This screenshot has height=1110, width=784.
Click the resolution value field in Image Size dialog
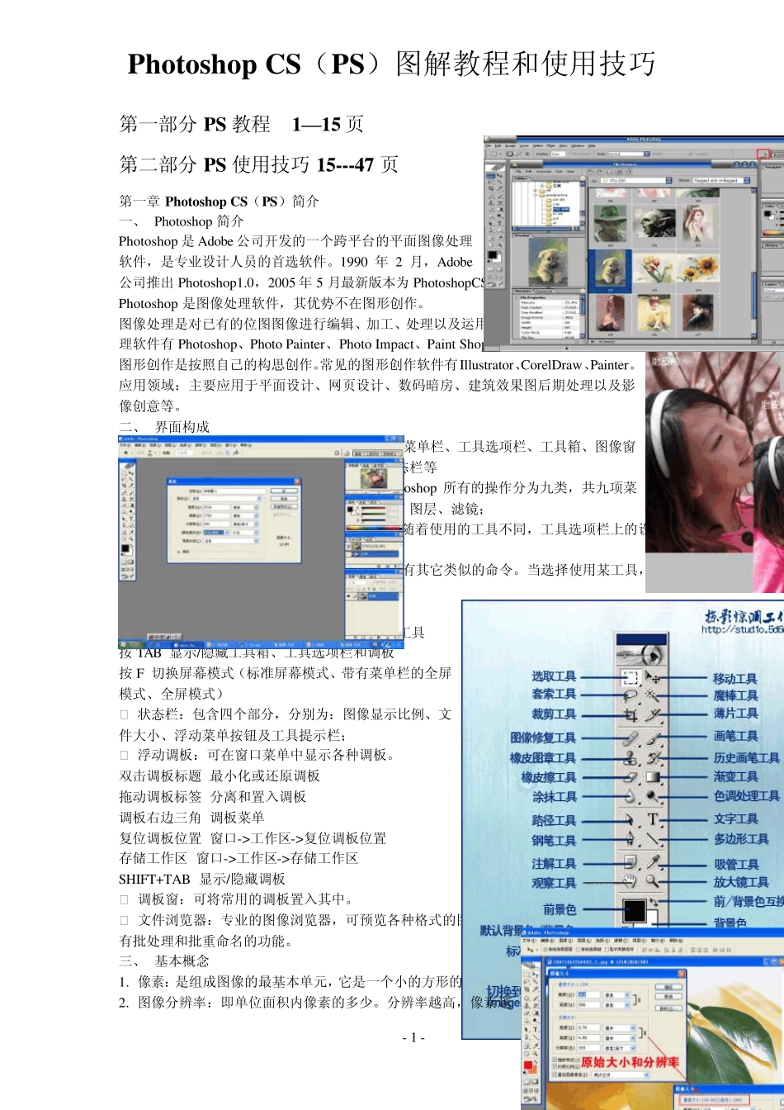tap(588, 1048)
